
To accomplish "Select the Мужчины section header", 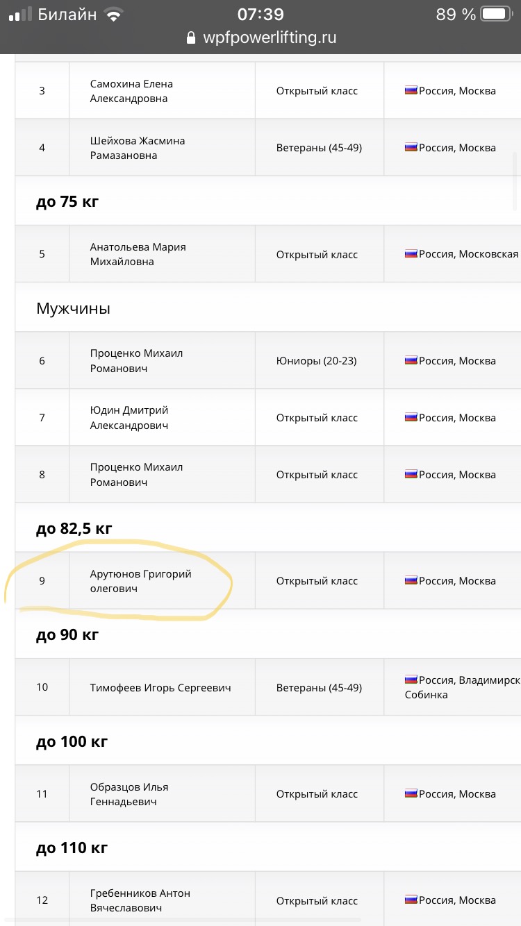I will tap(72, 308).
